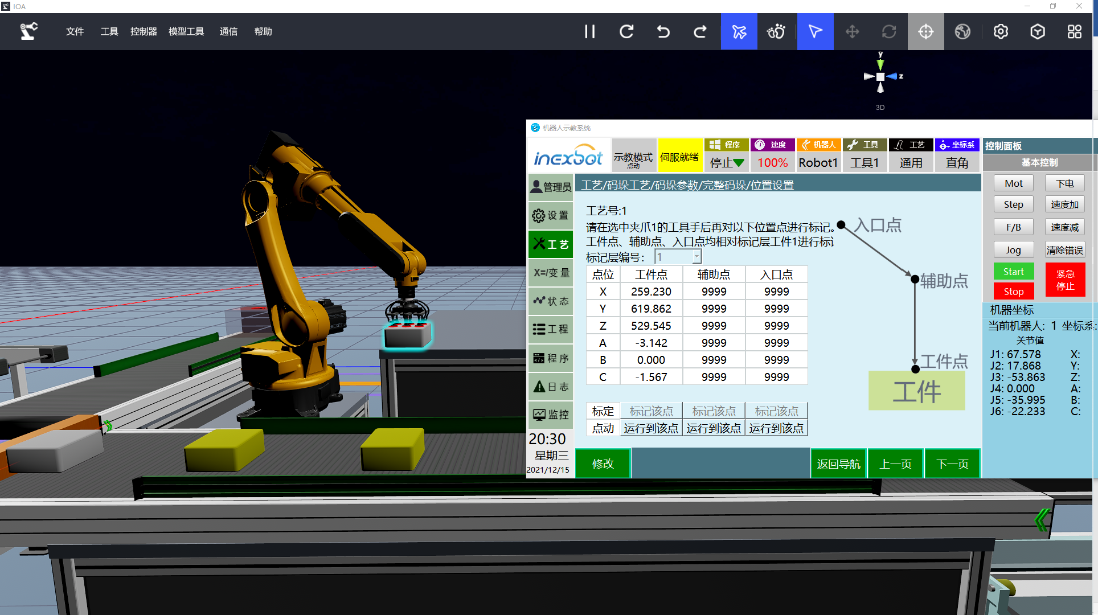Screen dimensions: 1098x615
Task: Open the four-squares layout grid icon
Action: [1074, 31]
